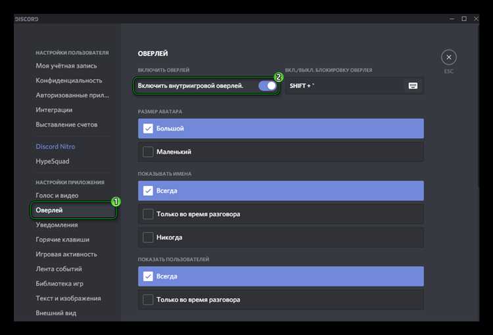Open Библиотека игр settings

[59, 284]
